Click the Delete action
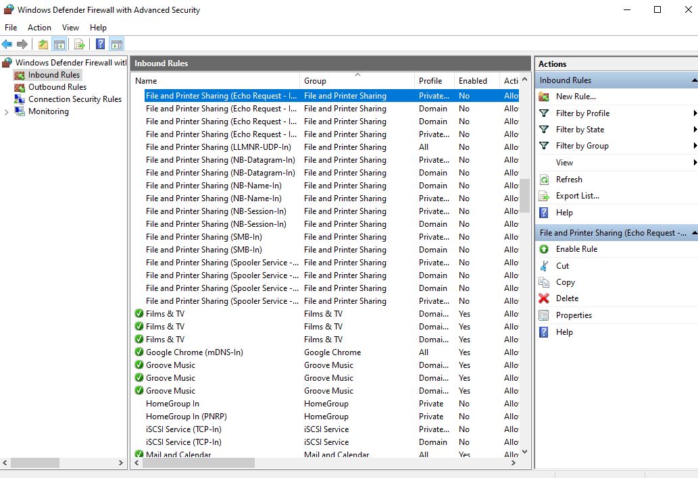Screen dimensions: 698x478 pos(567,298)
